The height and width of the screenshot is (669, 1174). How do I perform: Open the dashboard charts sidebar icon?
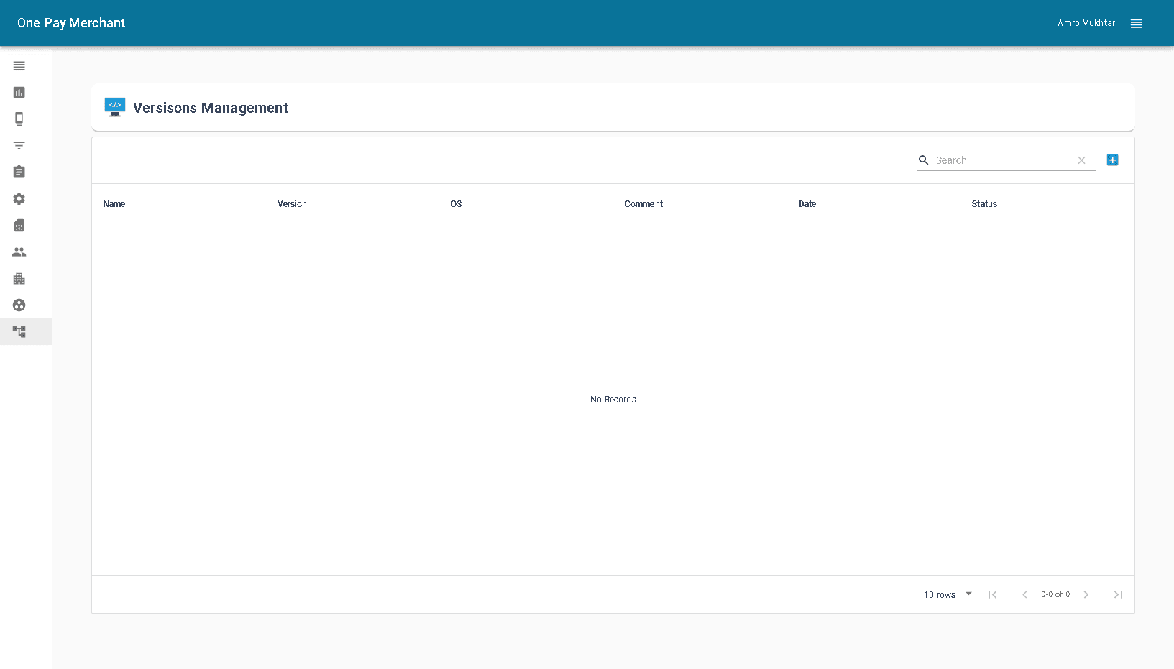(x=19, y=92)
